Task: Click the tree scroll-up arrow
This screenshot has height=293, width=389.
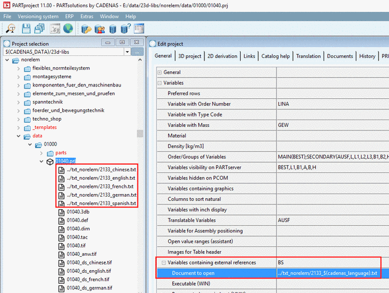Action: click(x=140, y=60)
